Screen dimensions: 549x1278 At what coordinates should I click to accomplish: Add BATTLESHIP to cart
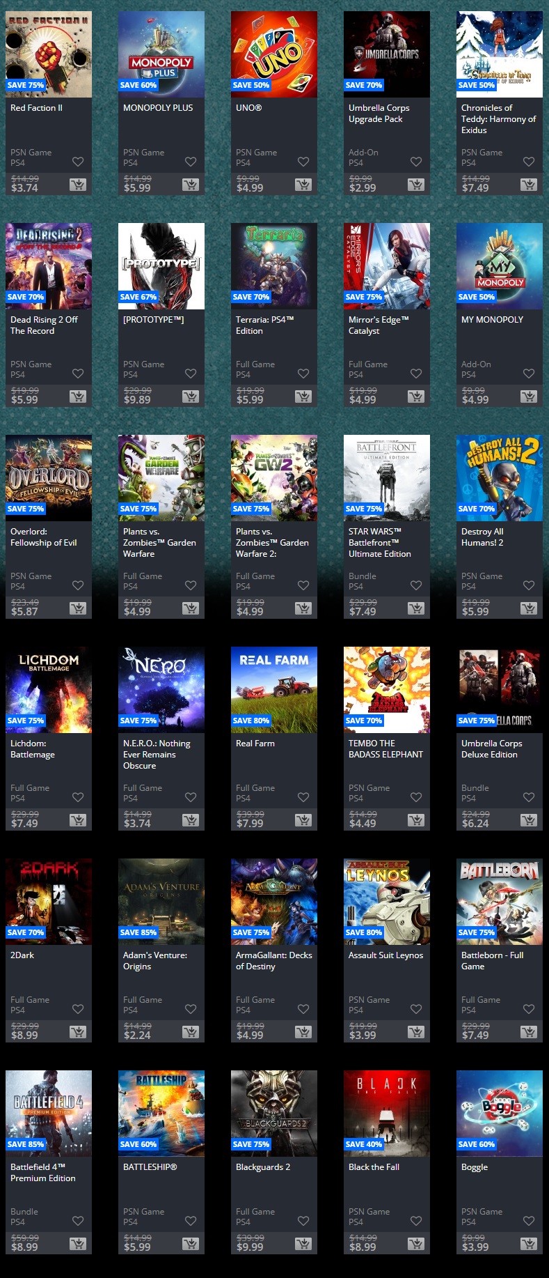point(191,1244)
